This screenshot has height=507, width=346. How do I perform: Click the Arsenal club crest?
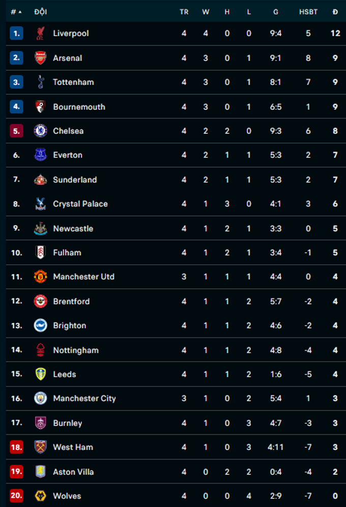click(40, 58)
